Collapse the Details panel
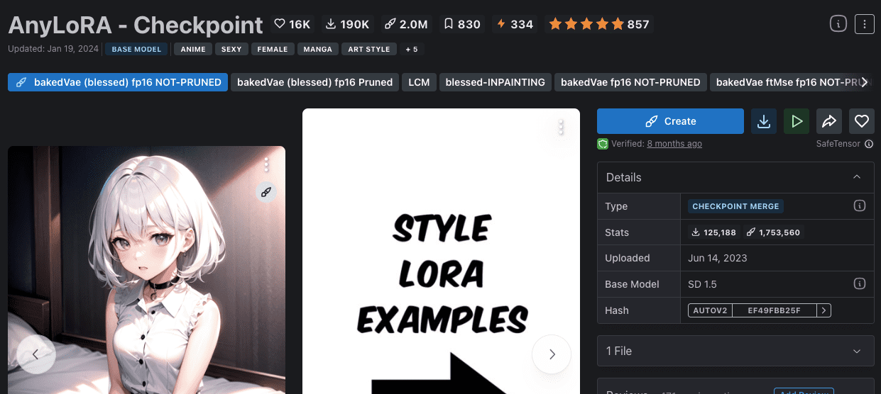 click(x=857, y=177)
